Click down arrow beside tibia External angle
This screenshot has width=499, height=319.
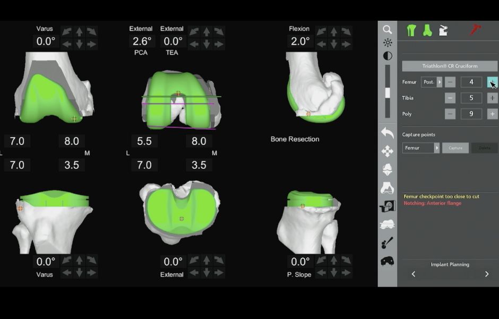tap(207, 273)
